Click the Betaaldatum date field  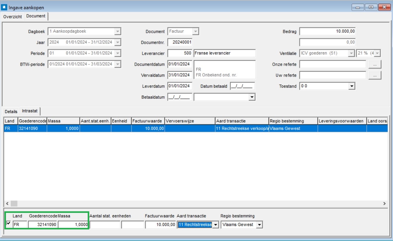[180, 98]
